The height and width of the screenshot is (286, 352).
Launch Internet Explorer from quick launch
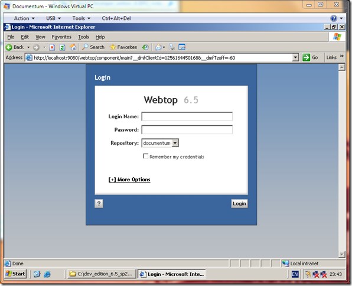47,274
